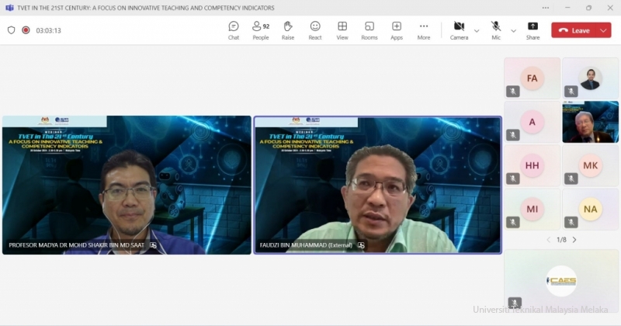Expand the Mic options dropdown arrow

click(513, 31)
